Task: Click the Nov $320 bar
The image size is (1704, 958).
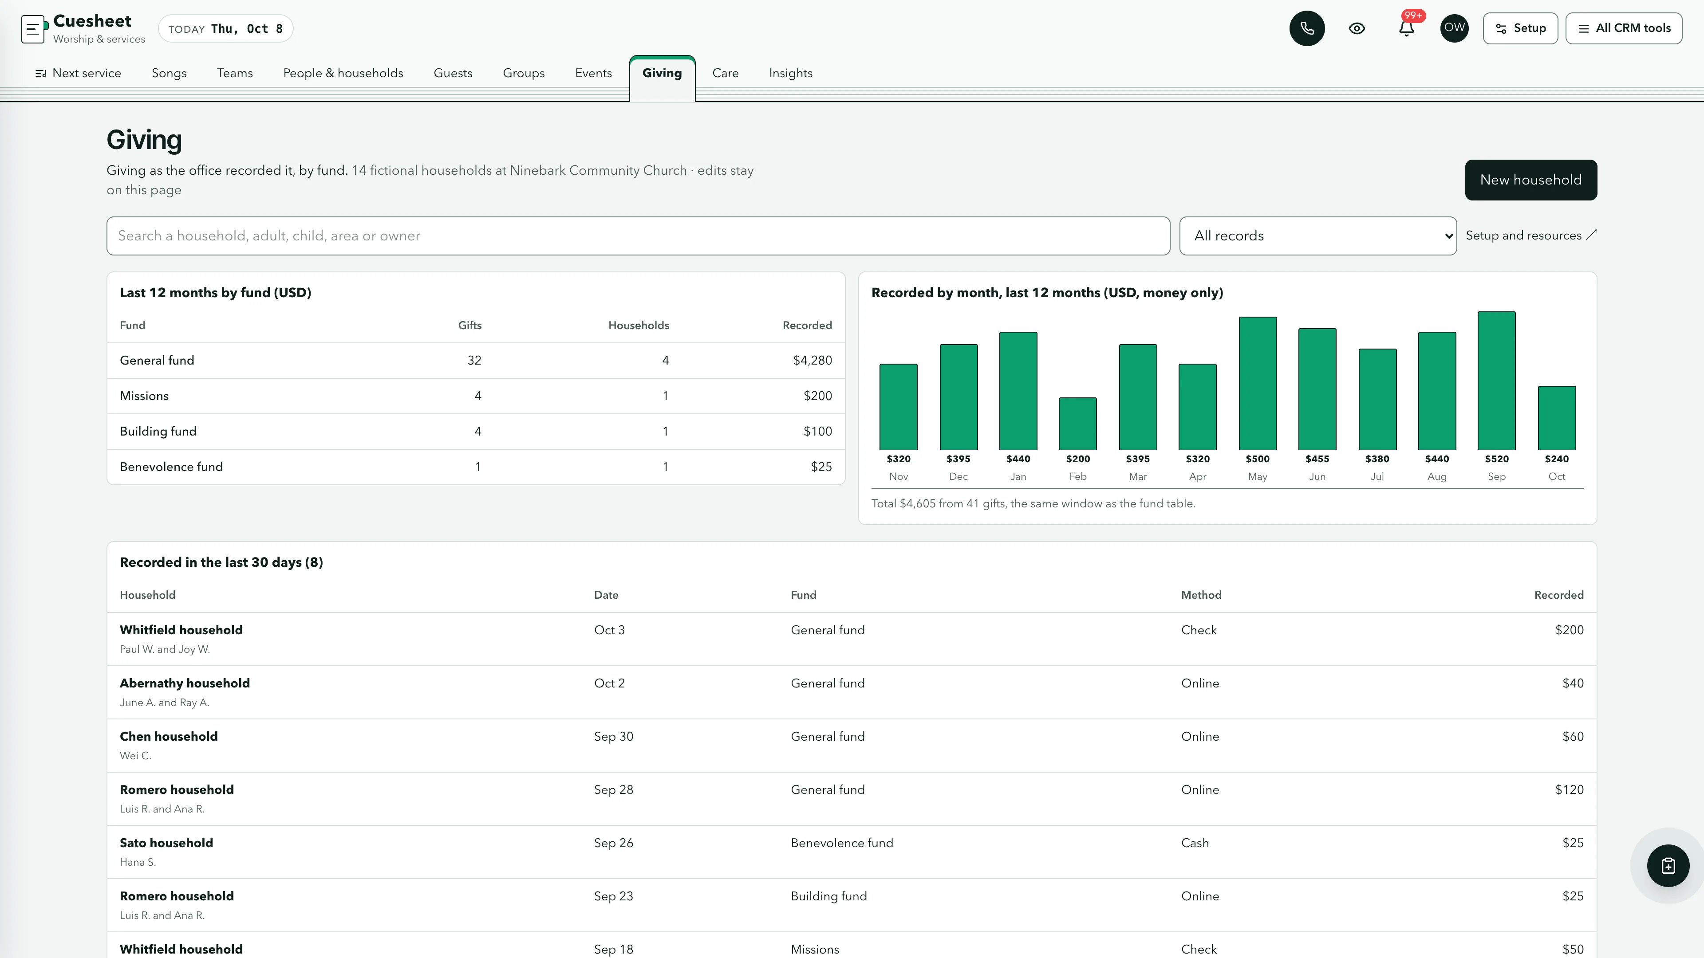Action: (x=898, y=407)
